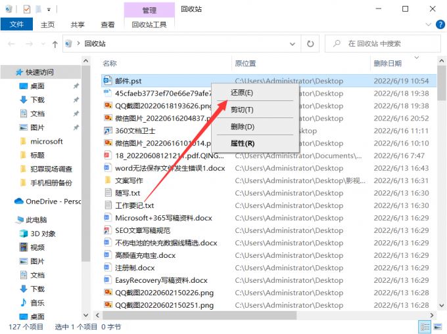Select QQ截图20220602150226.png file

point(164,293)
